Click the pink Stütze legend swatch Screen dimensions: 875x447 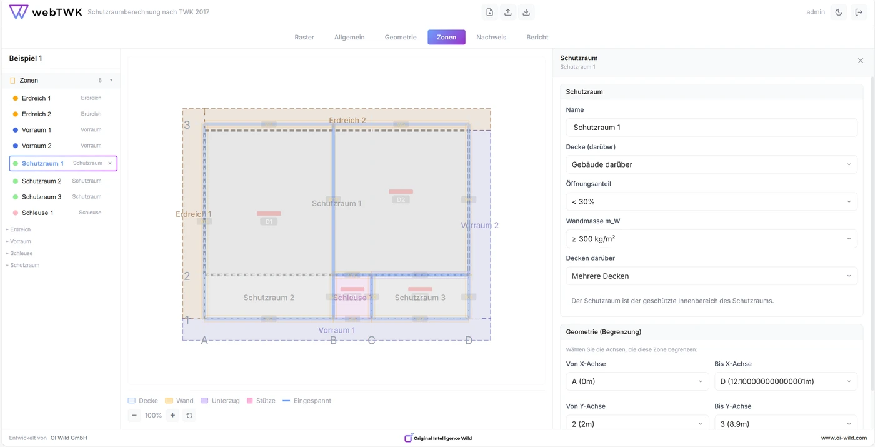[250, 401]
